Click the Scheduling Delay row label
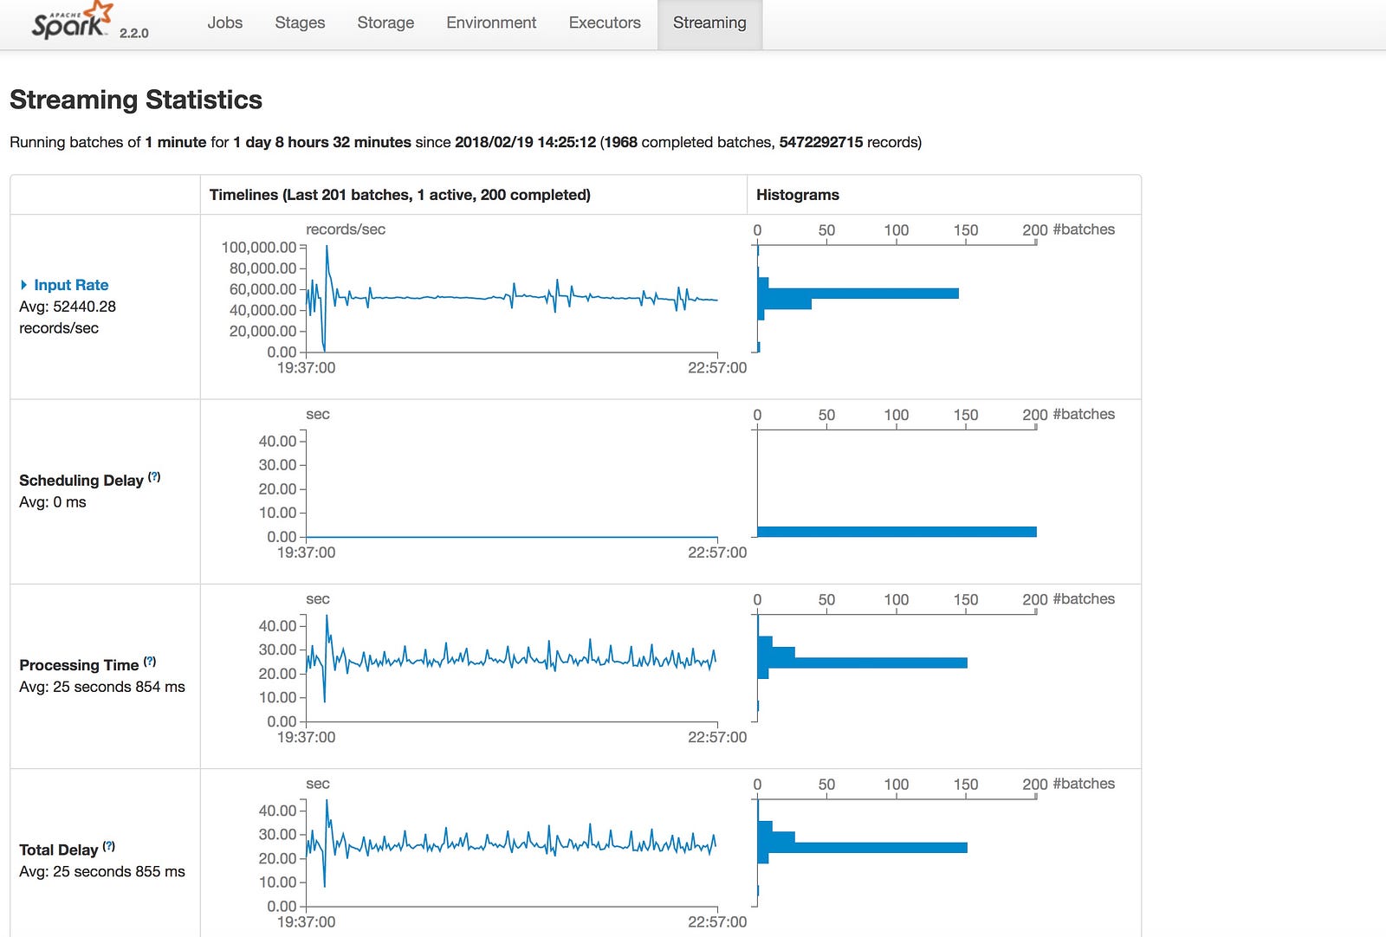The image size is (1386, 937). click(81, 481)
